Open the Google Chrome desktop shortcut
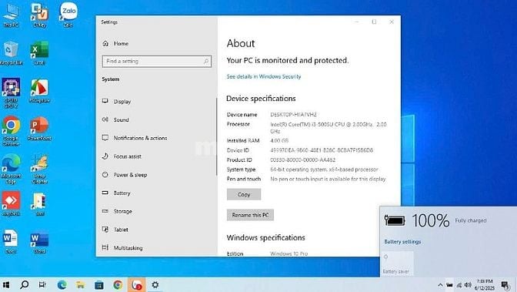The image size is (517, 292). click(x=11, y=131)
